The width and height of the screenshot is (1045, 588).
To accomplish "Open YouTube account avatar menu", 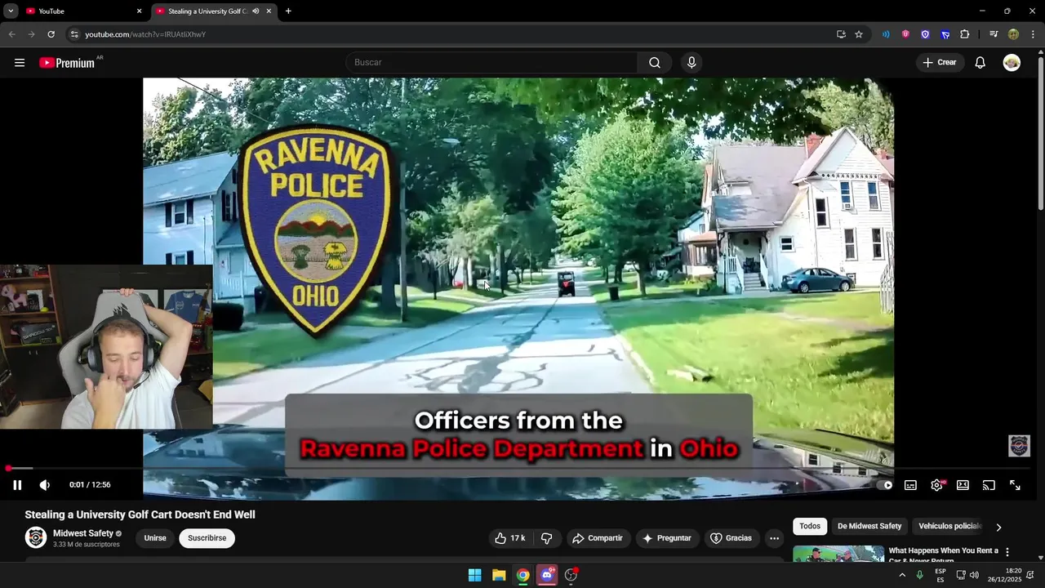I will (1012, 63).
